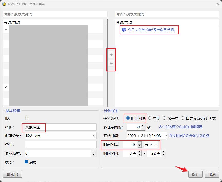222x182 pixels.
Task: Click the left 分组/节点 column header
Action: point(12,23)
